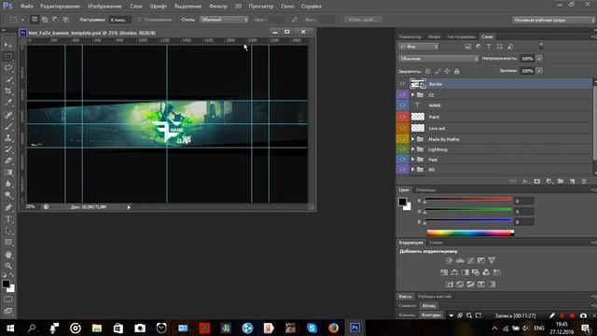Add Color Balance adjustment
This screenshot has width=597, height=336.
(454, 273)
